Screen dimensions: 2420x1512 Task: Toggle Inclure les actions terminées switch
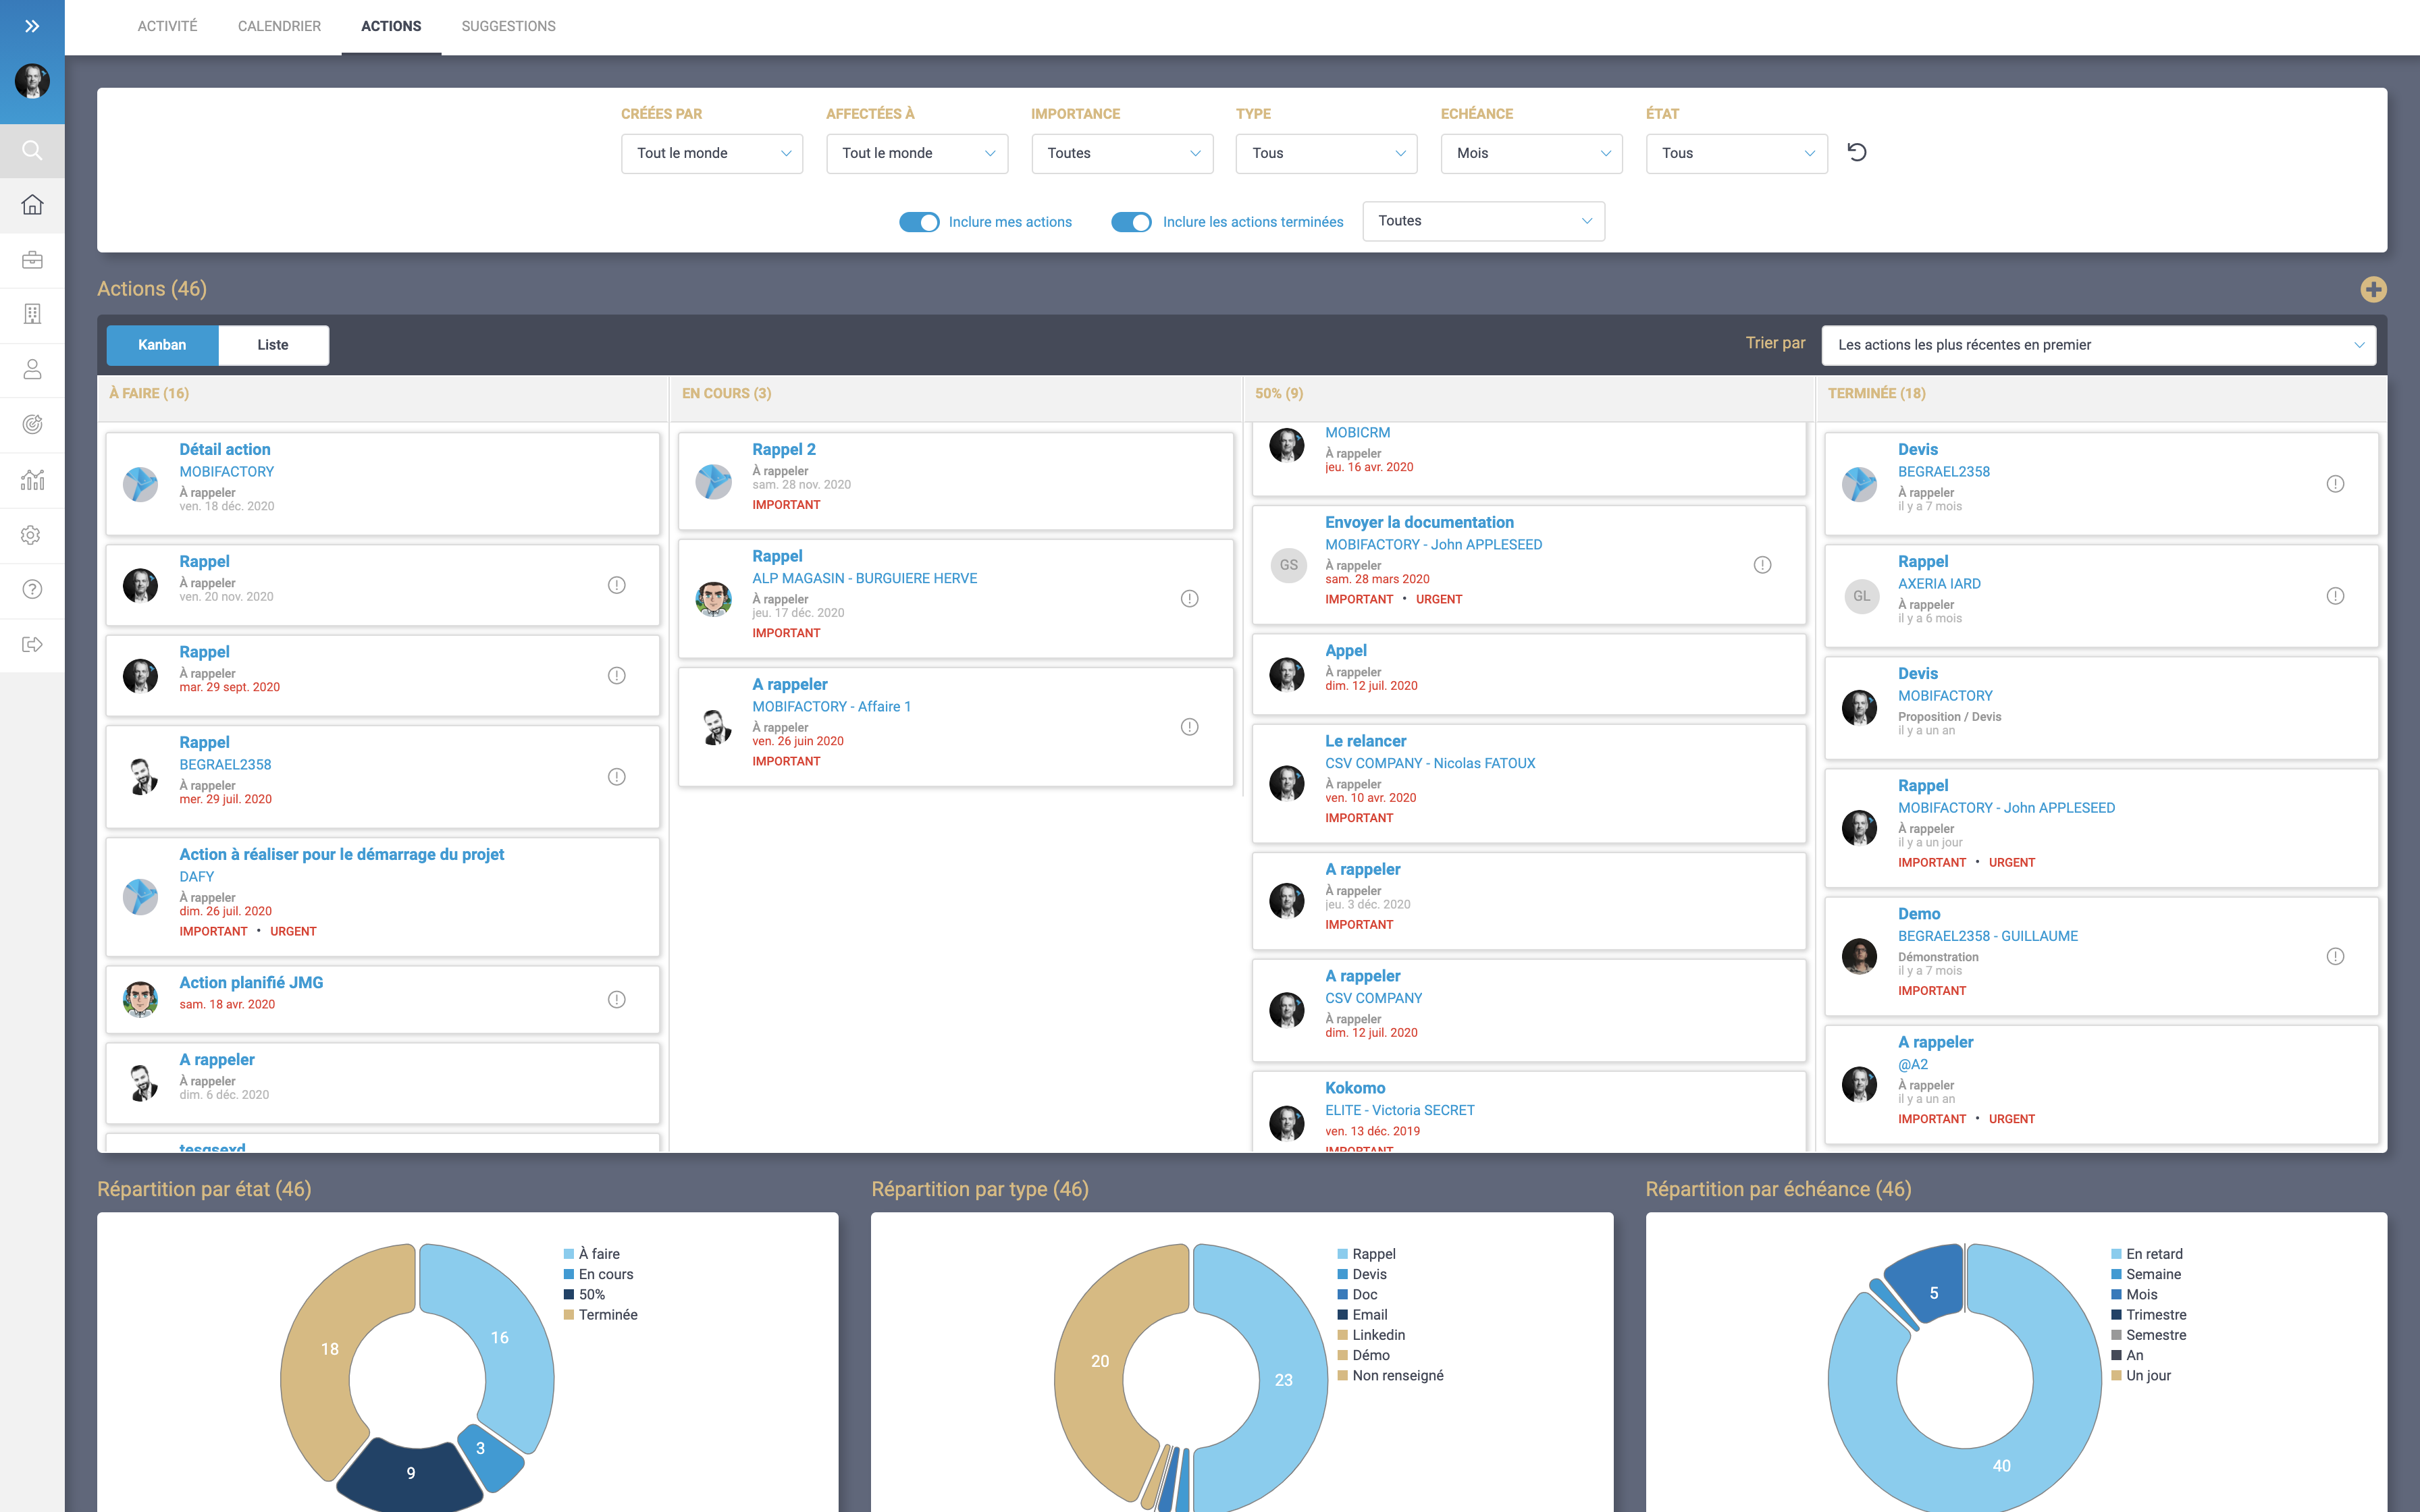coord(1131,222)
